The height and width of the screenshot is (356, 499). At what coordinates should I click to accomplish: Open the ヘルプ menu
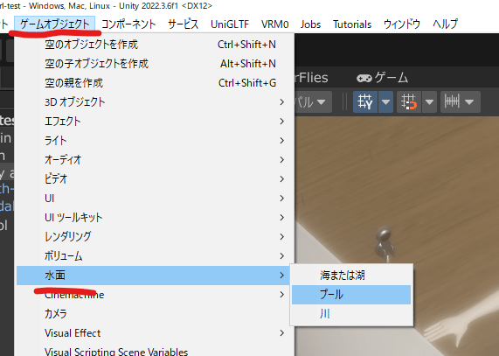445,24
